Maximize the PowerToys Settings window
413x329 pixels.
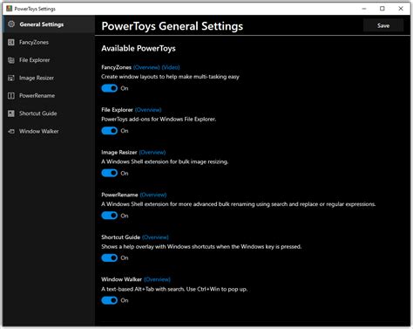[383, 9]
